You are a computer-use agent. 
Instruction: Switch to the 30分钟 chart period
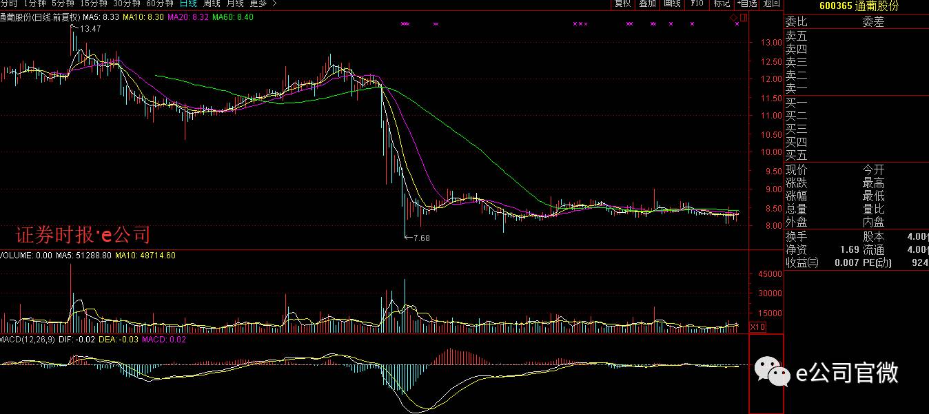[x=127, y=3]
